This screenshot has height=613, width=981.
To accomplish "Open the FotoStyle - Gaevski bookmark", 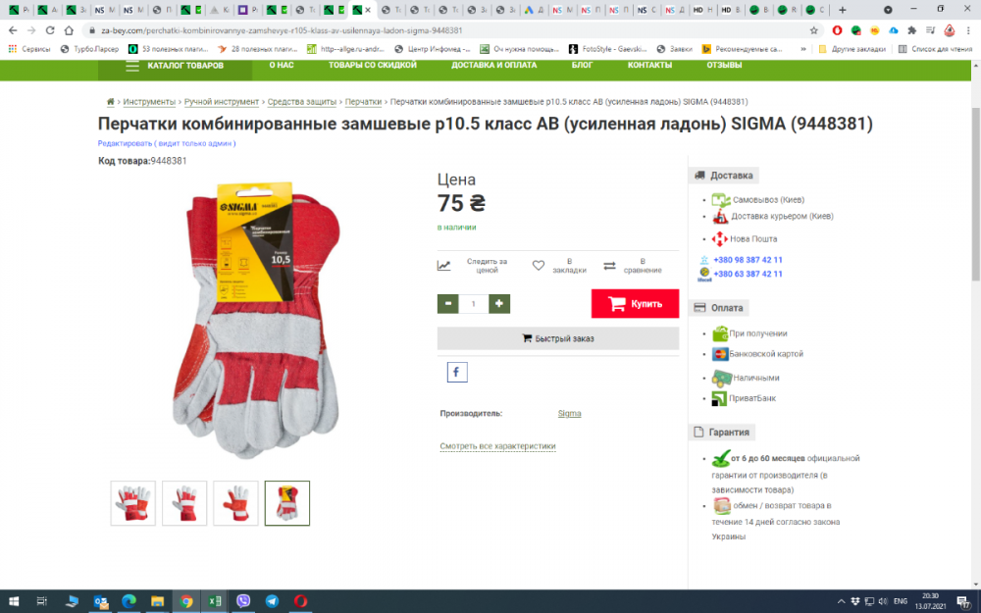I will tap(608, 49).
